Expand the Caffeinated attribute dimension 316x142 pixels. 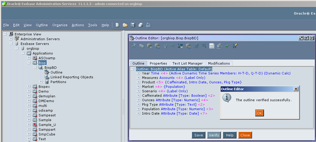click(138, 96)
